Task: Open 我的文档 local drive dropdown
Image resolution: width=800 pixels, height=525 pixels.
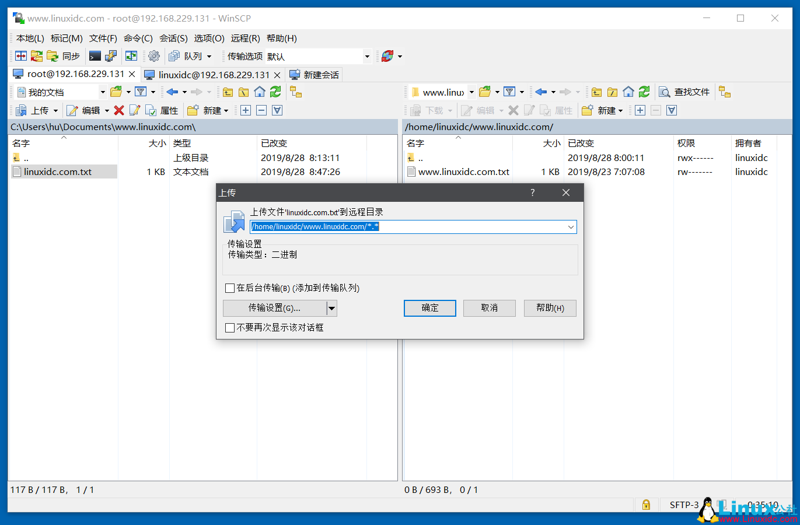Action: [103, 92]
